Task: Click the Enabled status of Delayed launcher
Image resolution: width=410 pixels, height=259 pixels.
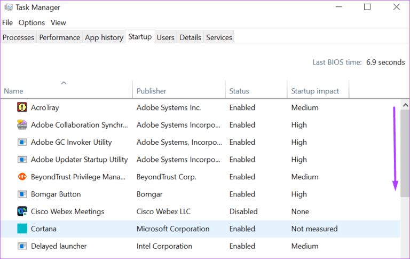Action: tap(242, 246)
